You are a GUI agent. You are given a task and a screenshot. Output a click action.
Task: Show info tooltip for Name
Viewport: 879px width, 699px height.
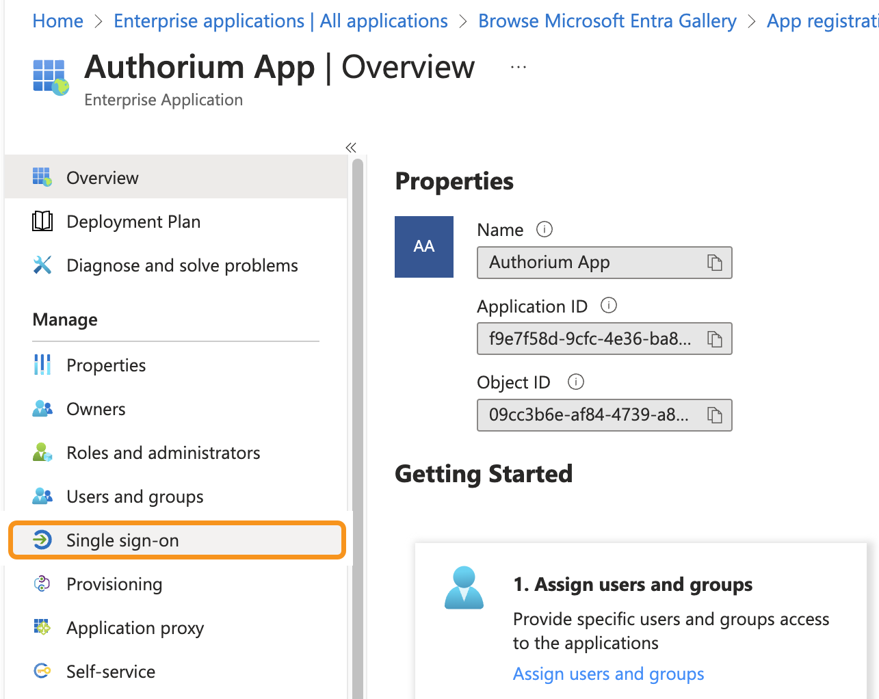click(545, 230)
